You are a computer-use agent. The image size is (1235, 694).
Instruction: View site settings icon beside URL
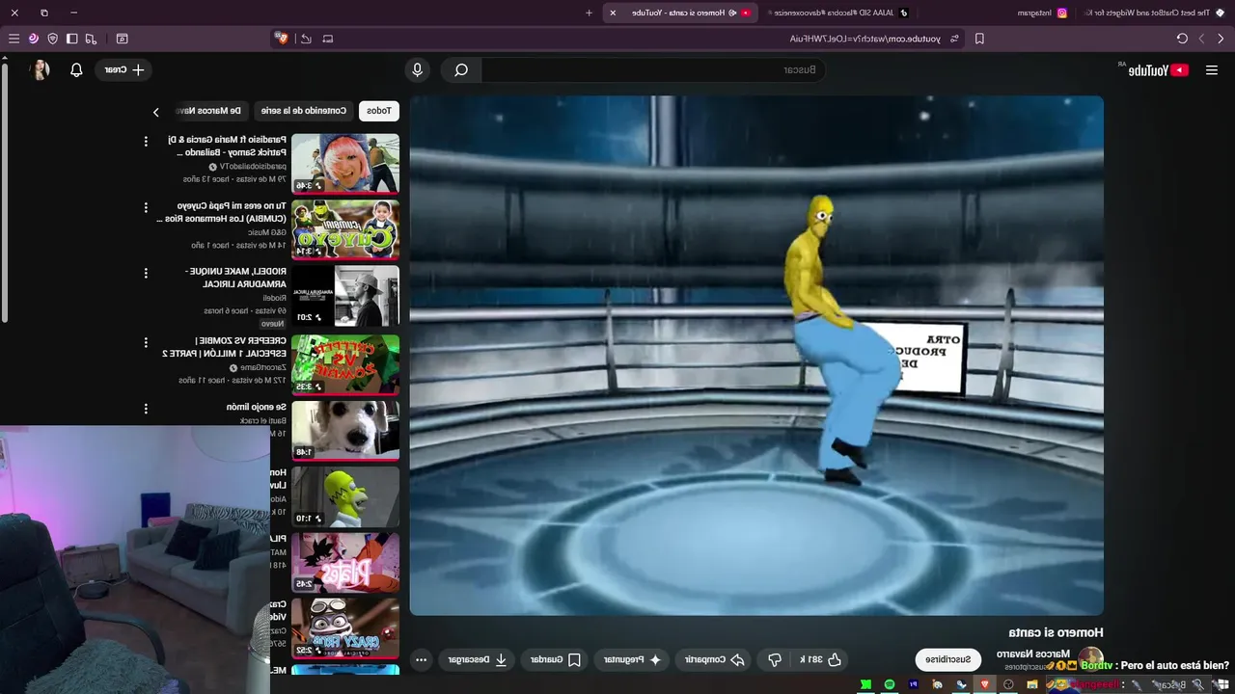pyautogui.click(x=954, y=39)
